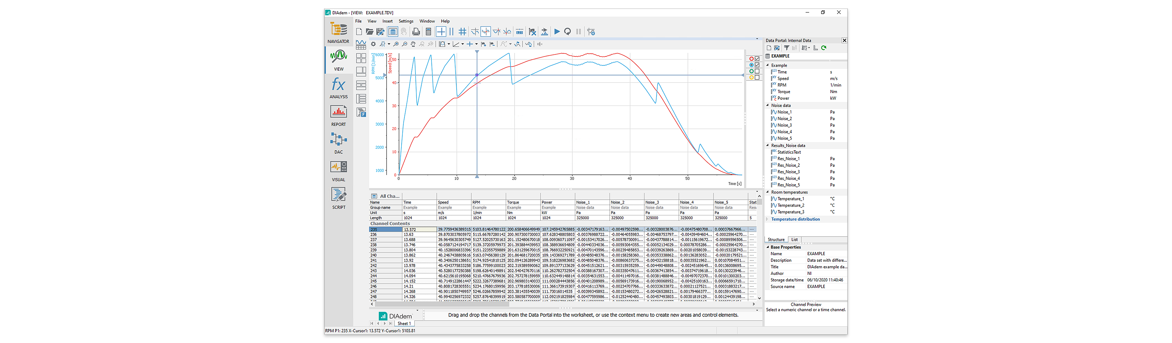The width and height of the screenshot is (1172, 343).
Task: Uncheck the red curve legend checkbox
Action: click(757, 59)
